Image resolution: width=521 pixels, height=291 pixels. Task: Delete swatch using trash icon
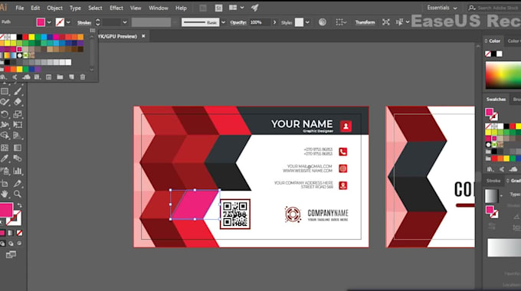83,77
